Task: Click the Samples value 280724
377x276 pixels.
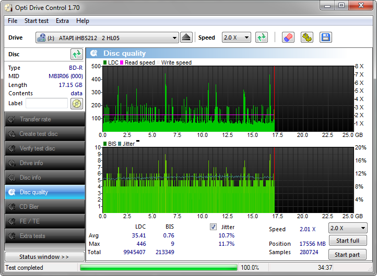Action: pyautogui.click(x=309, y=252)
